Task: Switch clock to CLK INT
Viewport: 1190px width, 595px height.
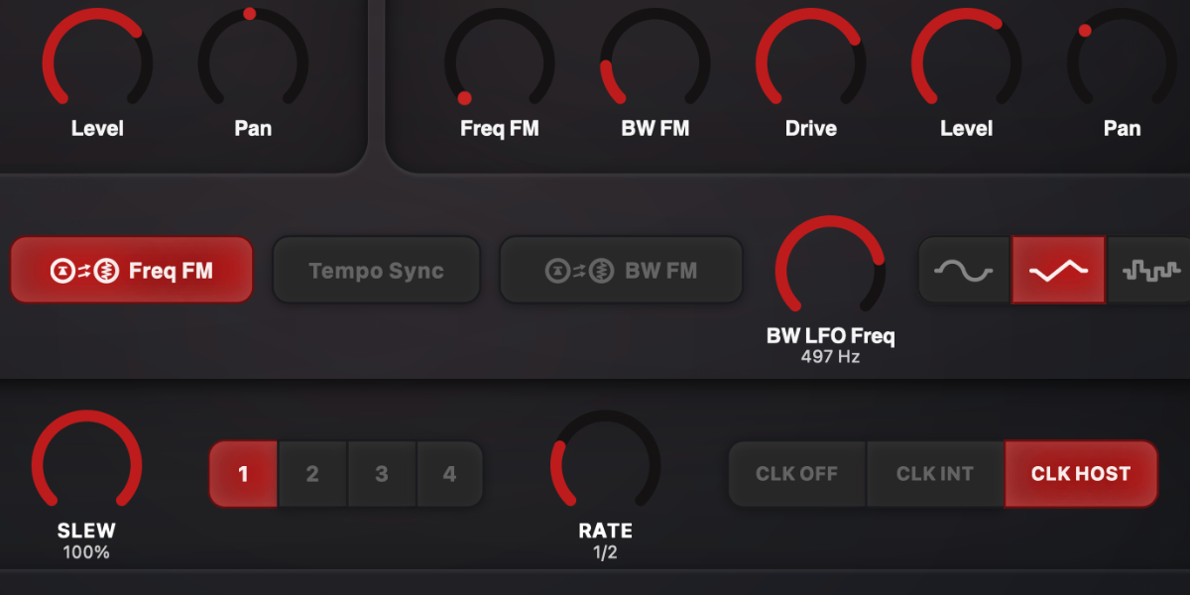Action: 935,474
